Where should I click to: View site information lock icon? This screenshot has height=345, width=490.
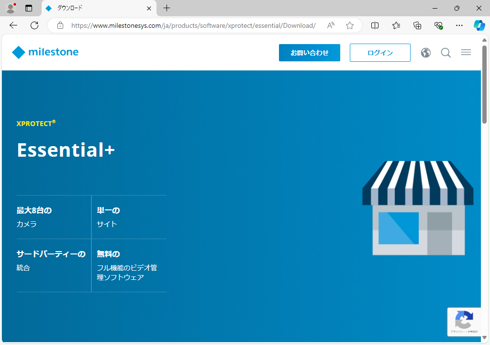[60, 25]
